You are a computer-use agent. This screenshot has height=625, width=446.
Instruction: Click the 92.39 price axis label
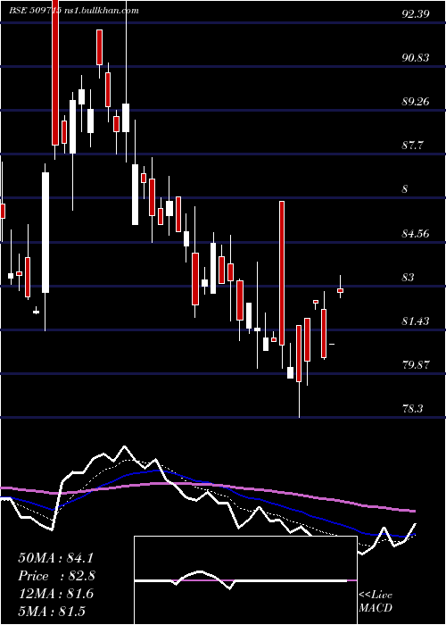point(416,14)
